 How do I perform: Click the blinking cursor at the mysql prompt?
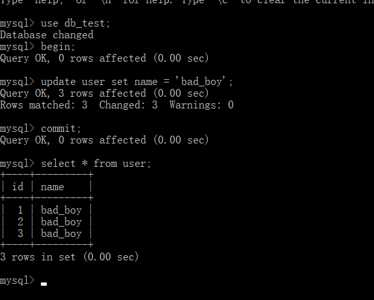coord(44,284)
